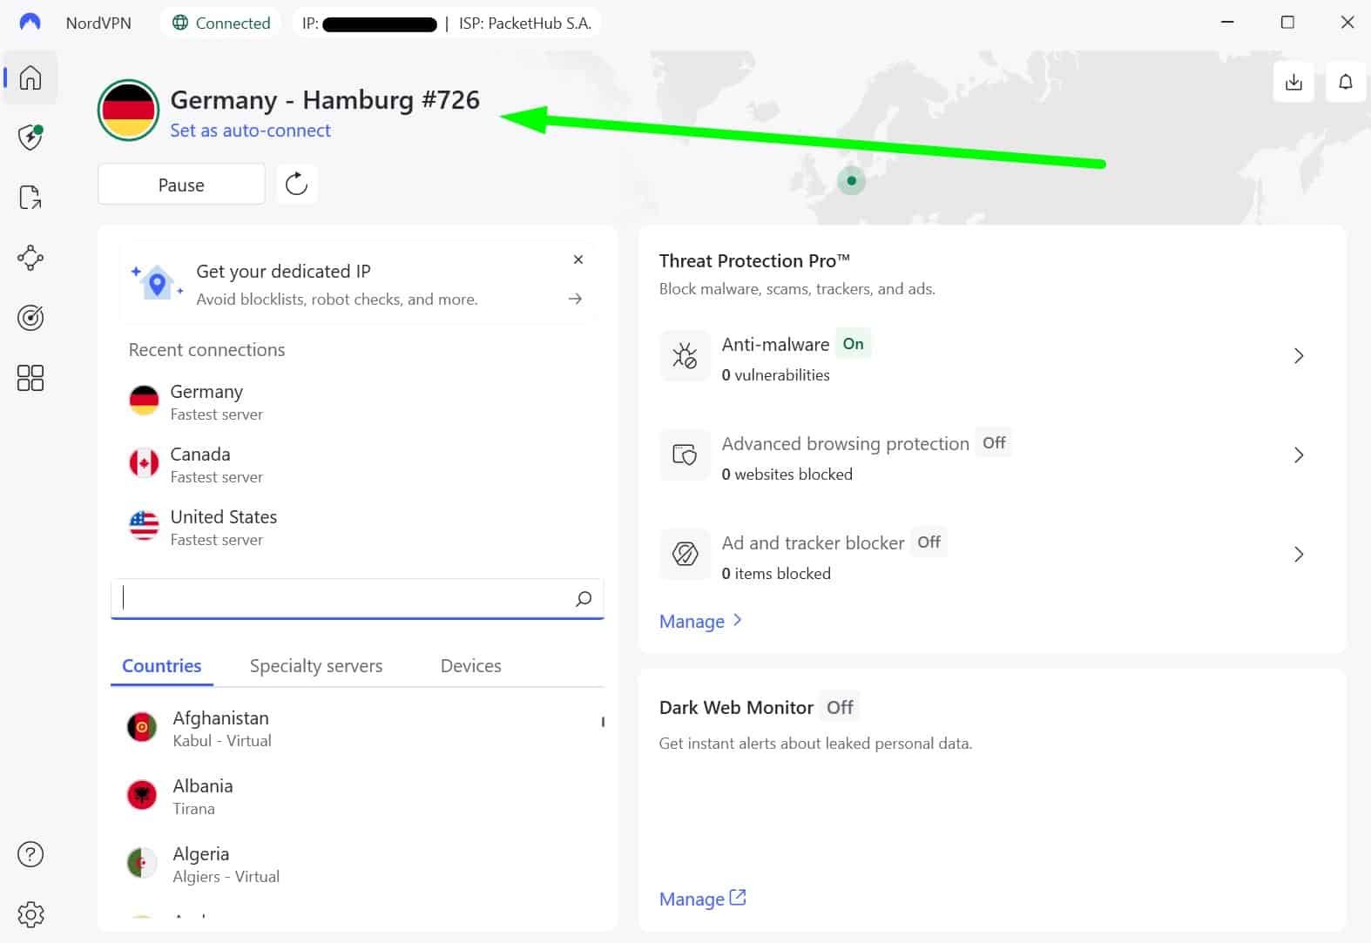Click Recent connections label
Screen dimensions: 1371x943
coord(206,350)
